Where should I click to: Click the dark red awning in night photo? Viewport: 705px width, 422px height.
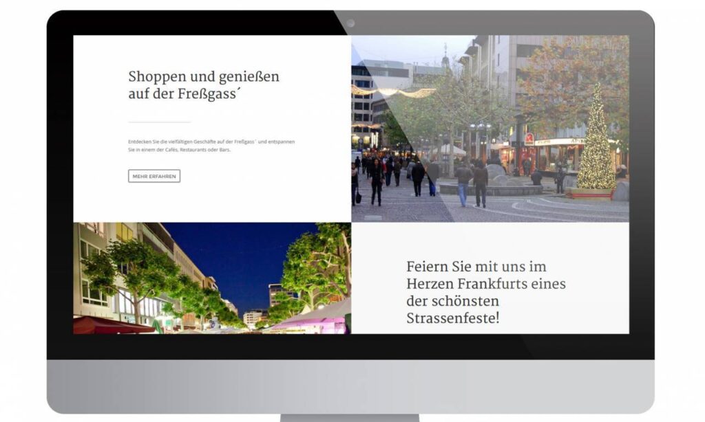110,325
